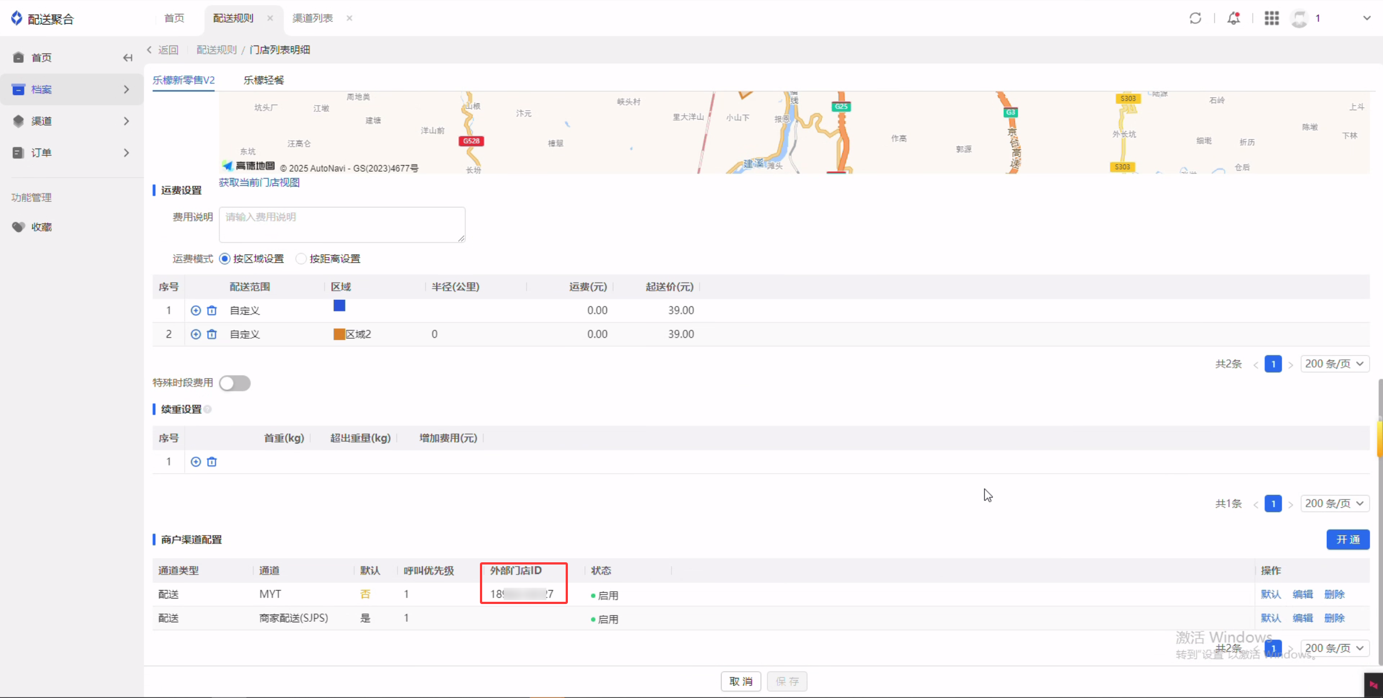Screen dimensions: 1383x698
Task: Click add icon in freight row 1
Action: point(195,310)
